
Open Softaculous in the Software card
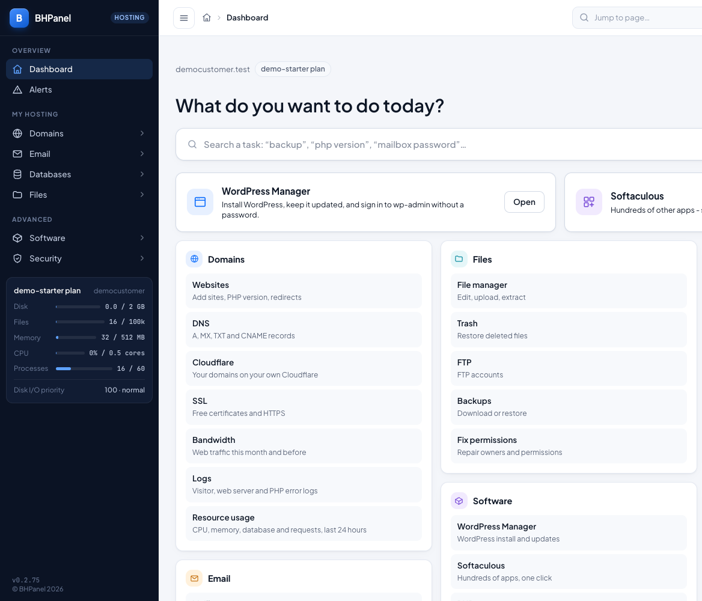click(x=569, y=572)
